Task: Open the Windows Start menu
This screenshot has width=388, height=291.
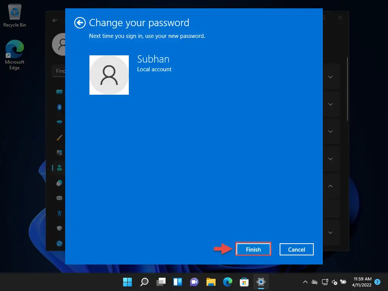Action: pos(128,282)
